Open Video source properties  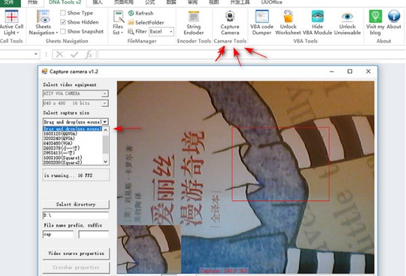click(x=75, y=253)
